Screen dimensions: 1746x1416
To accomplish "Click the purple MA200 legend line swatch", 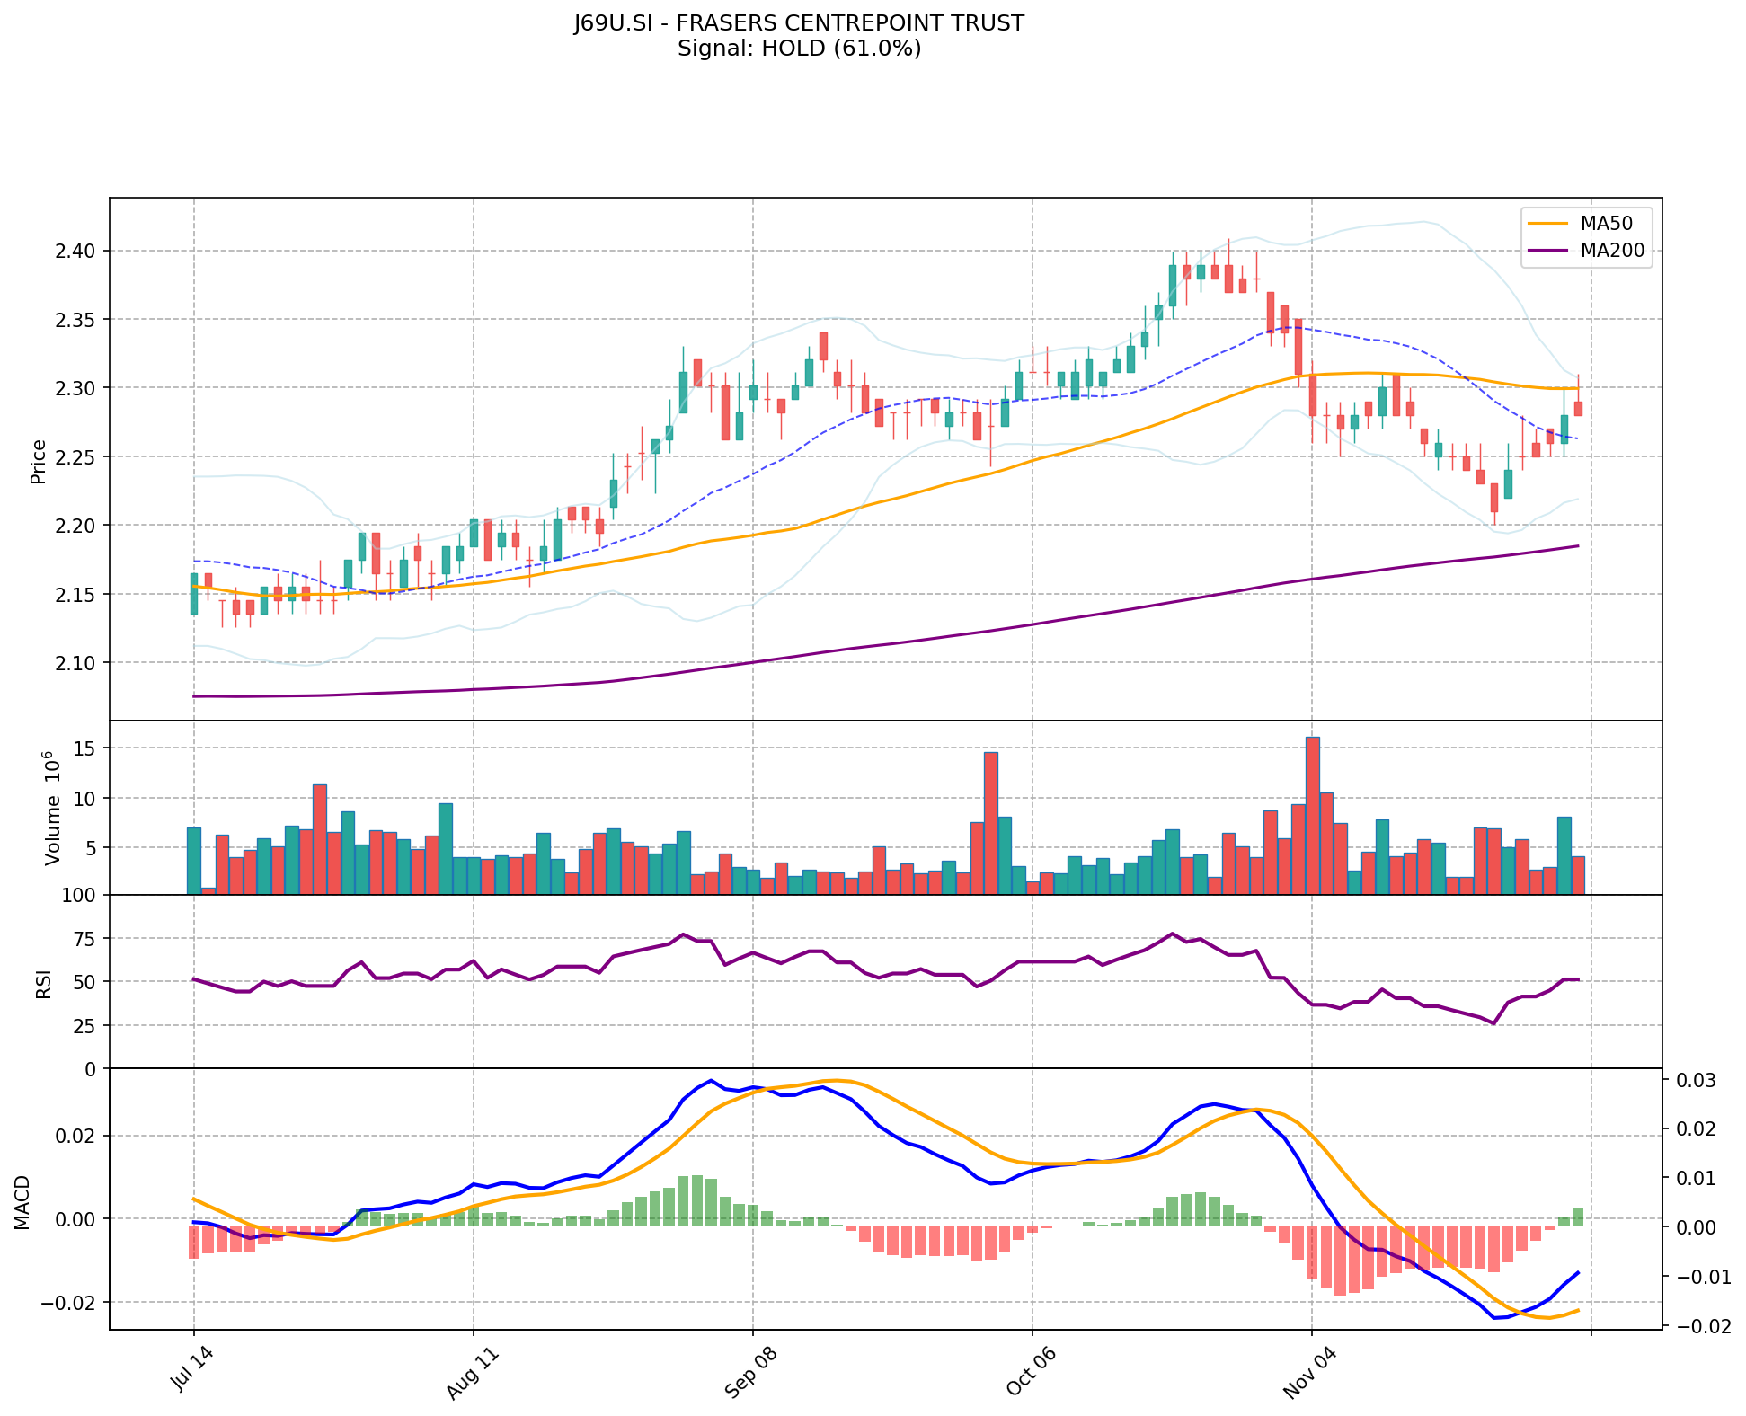I will pos(1547,251).
